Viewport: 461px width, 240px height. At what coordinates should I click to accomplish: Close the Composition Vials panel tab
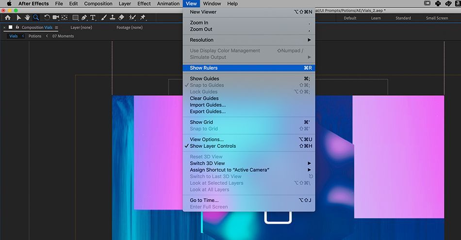coord(4,28)
